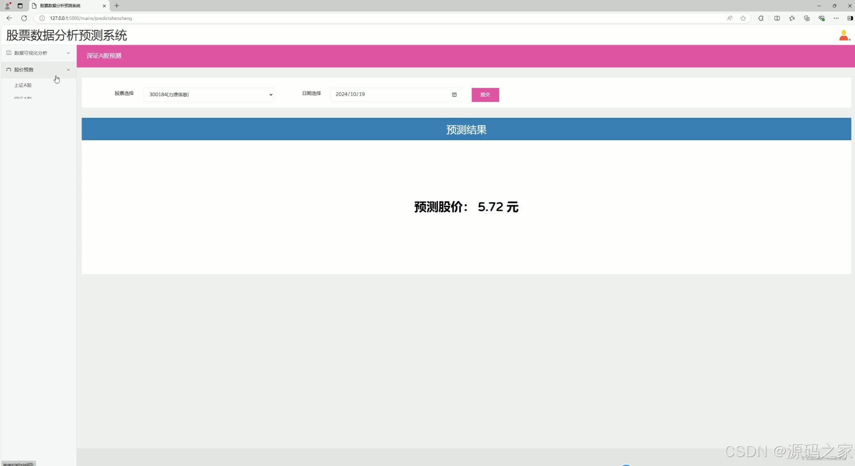This screenshot has height=466, width=855.
Task: Select 上证A股 in the sidebar
Action: [23, 85]
